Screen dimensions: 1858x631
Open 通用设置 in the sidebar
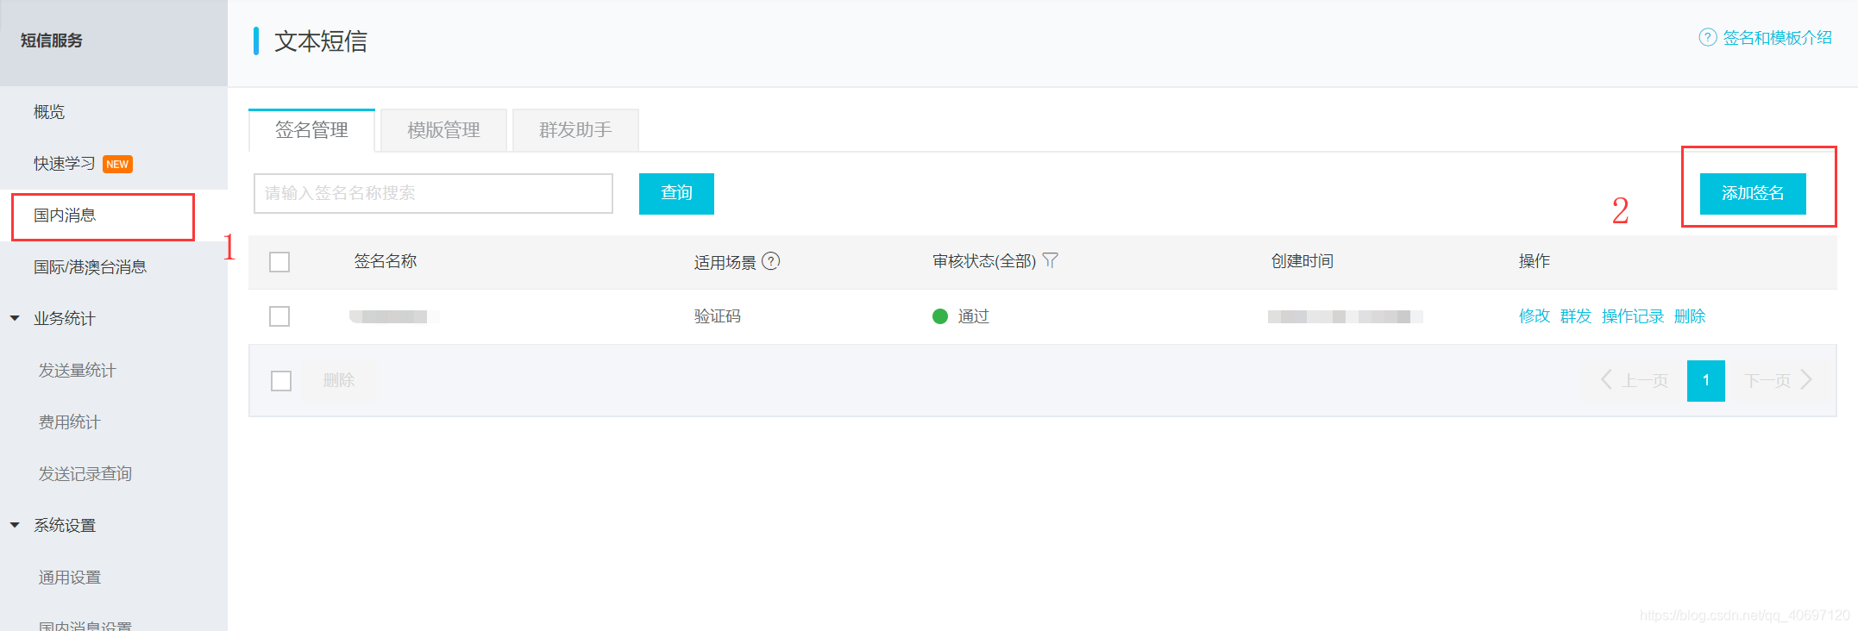69,578
